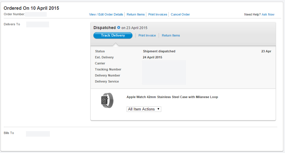Click the Shipment dispatched status text
The height and width of the screenshot is (153, 285).
click(x=159, y=51)
